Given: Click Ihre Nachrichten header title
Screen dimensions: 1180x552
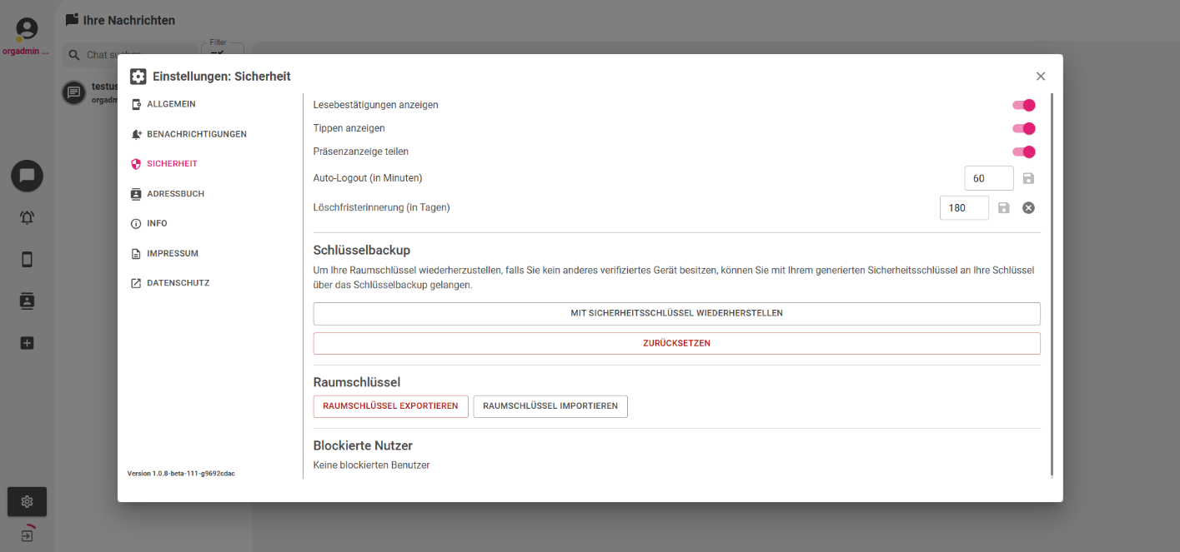Looking at the screenshot, I should click(129, 20).
